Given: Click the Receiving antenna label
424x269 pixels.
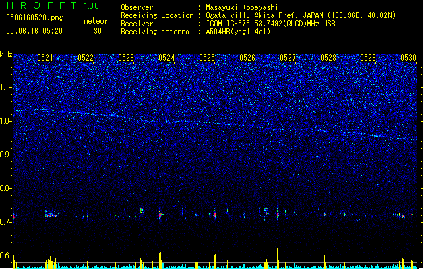Looking at the screenshot, I should coord(155,32).
